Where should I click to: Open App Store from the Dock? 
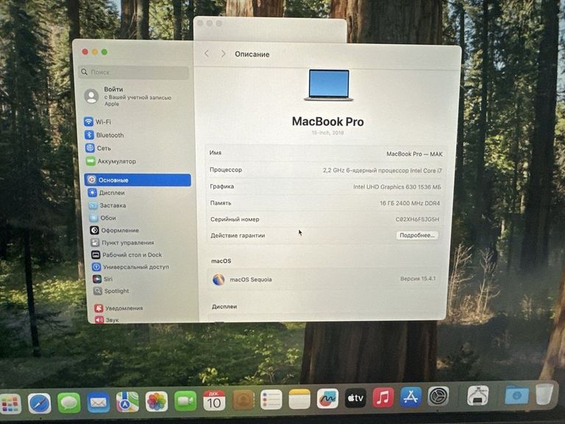[x=411, y=397]
